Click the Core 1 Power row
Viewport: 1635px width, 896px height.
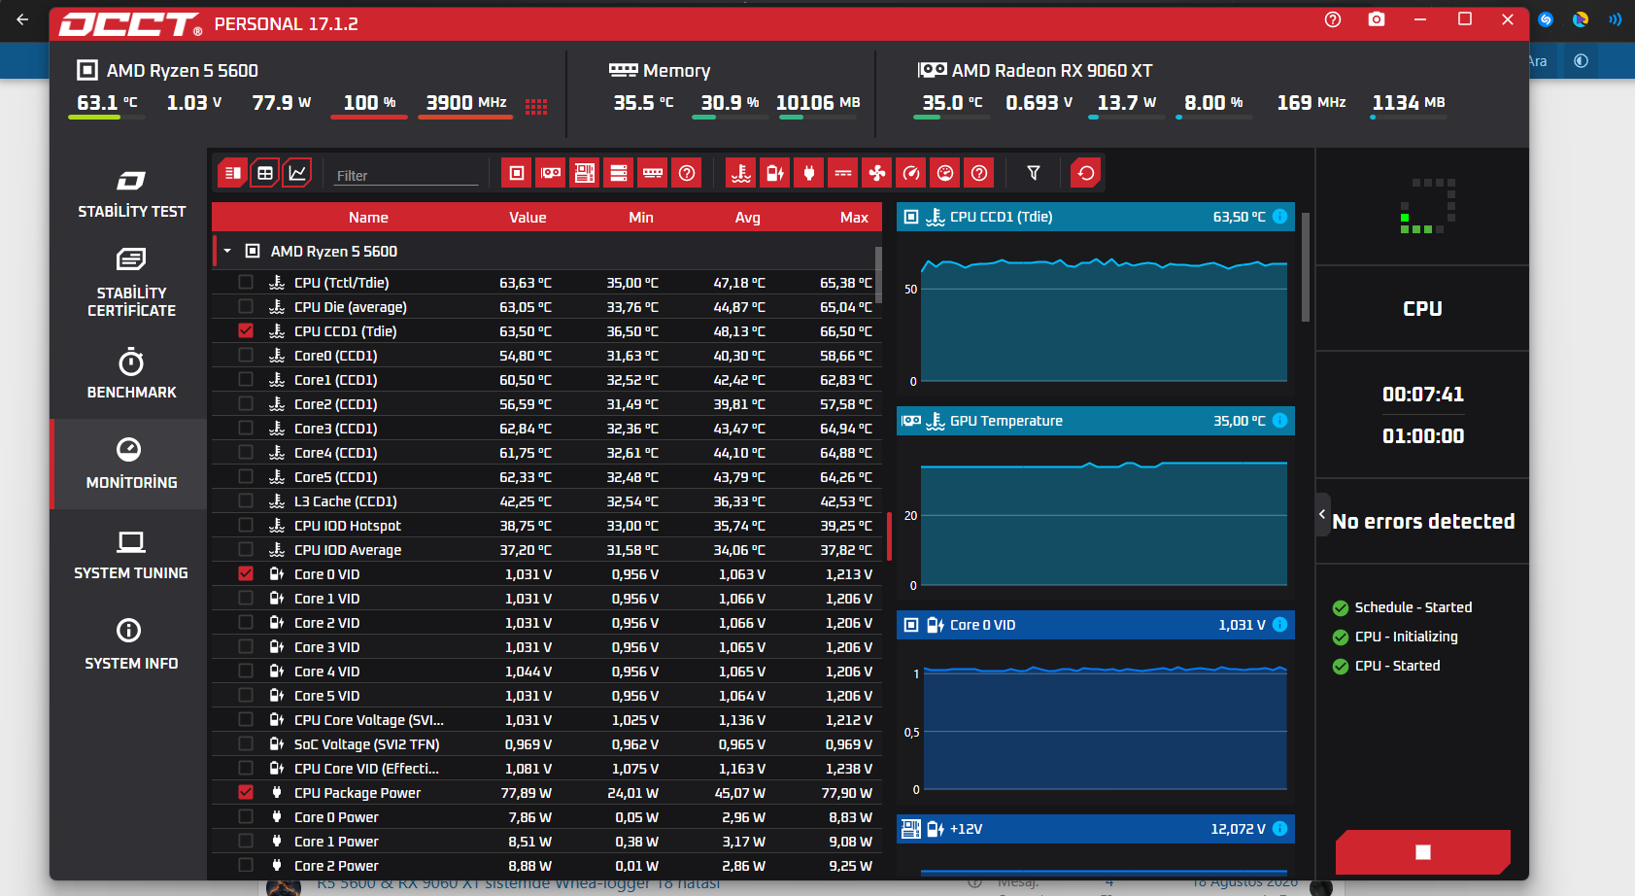point(547,841)
